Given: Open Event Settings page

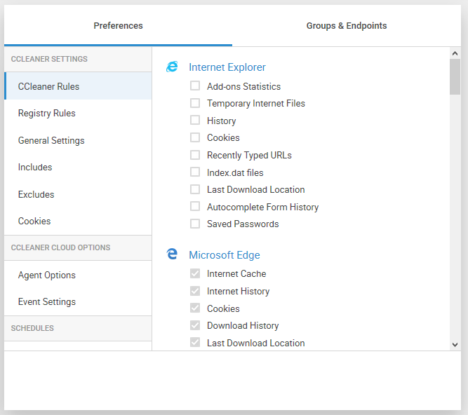Looking at the screenshot, I should 47,302.
